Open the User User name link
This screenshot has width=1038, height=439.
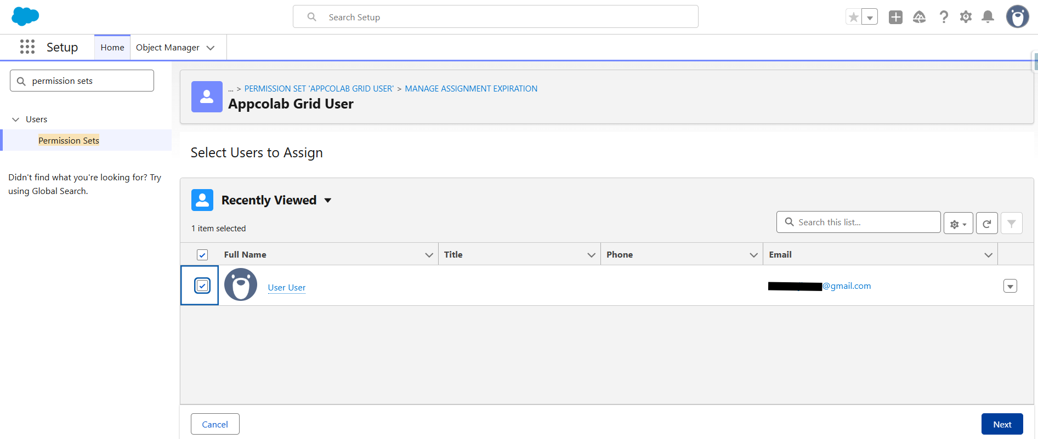coord(287,287)
